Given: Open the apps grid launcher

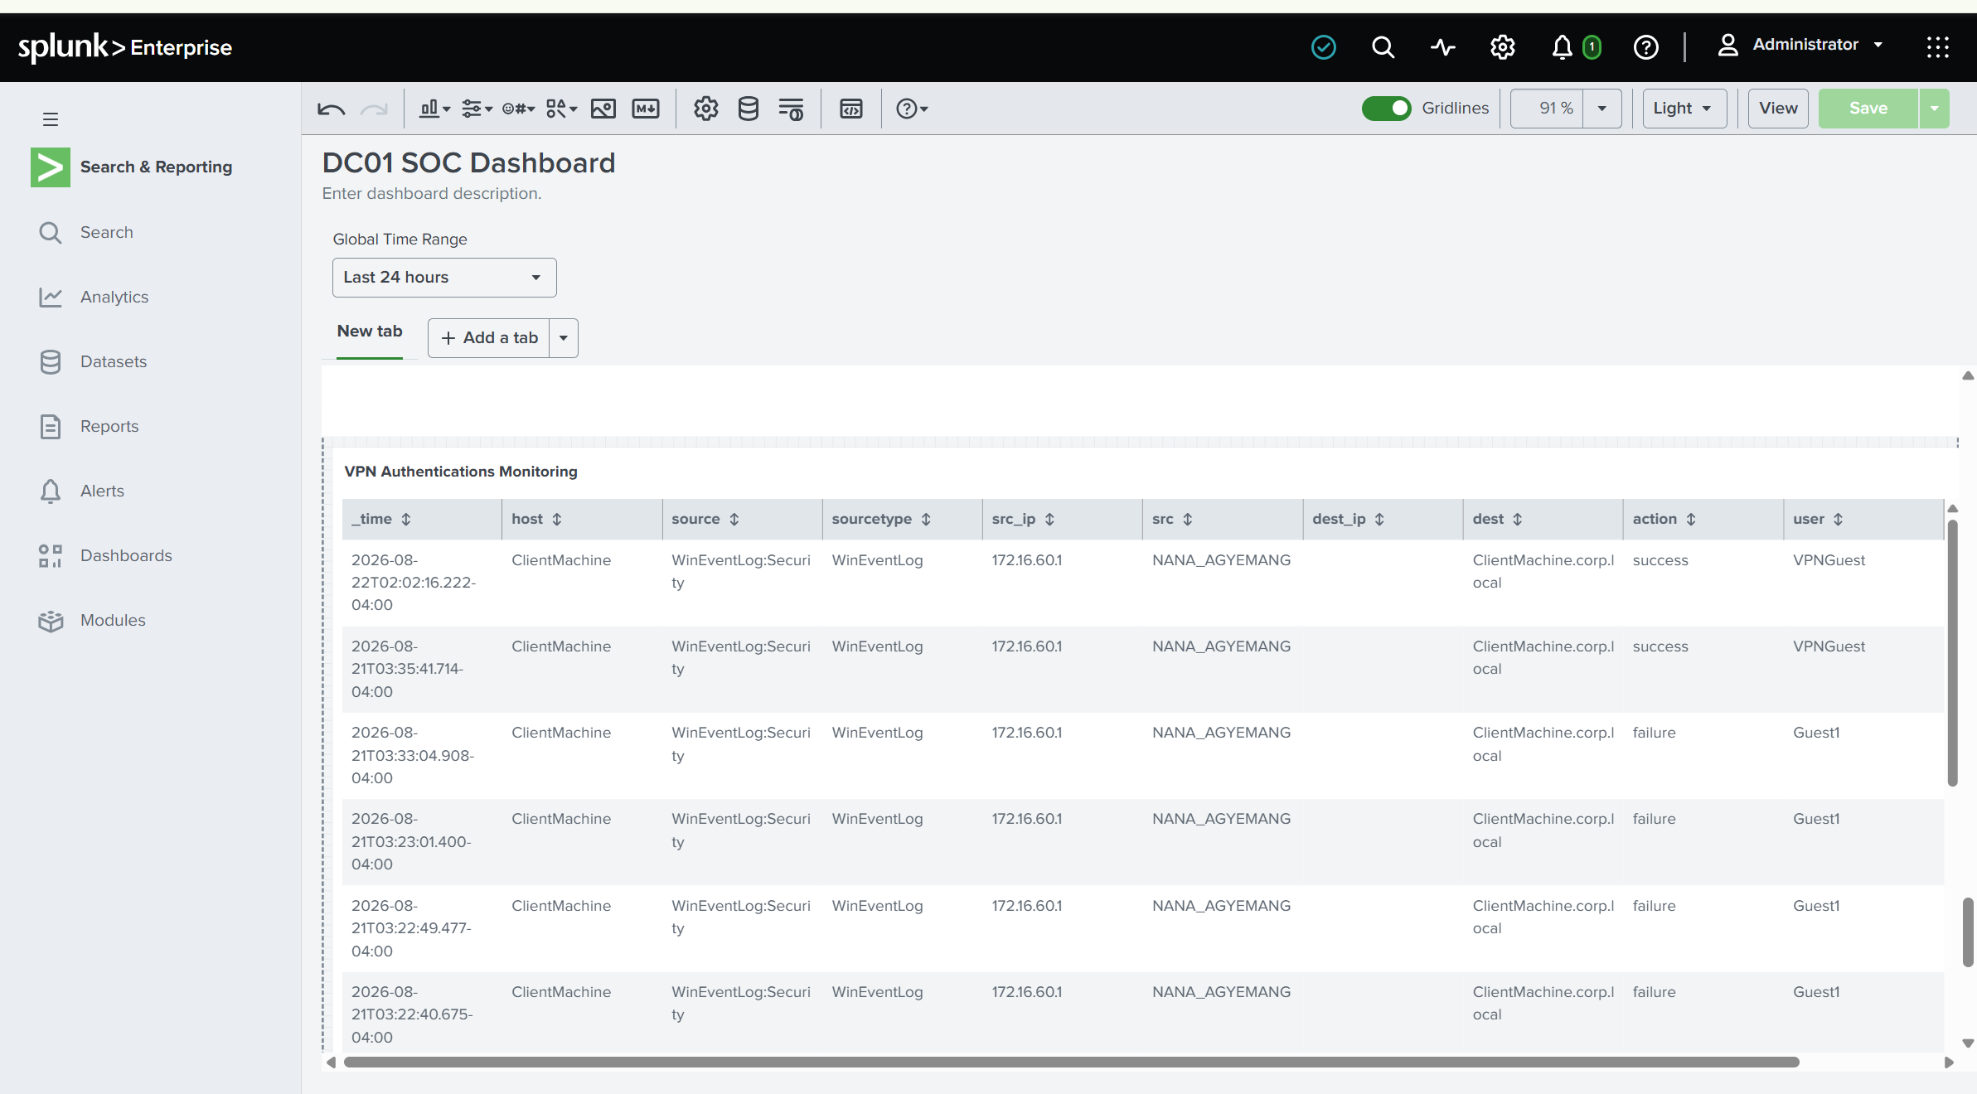Looking at the screenshot, I should click(x=1938, y=47).
